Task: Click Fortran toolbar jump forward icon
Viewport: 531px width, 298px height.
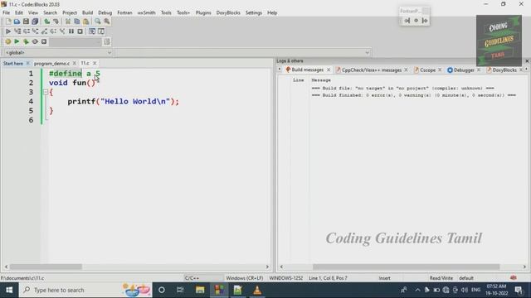Action: (425, 21)
